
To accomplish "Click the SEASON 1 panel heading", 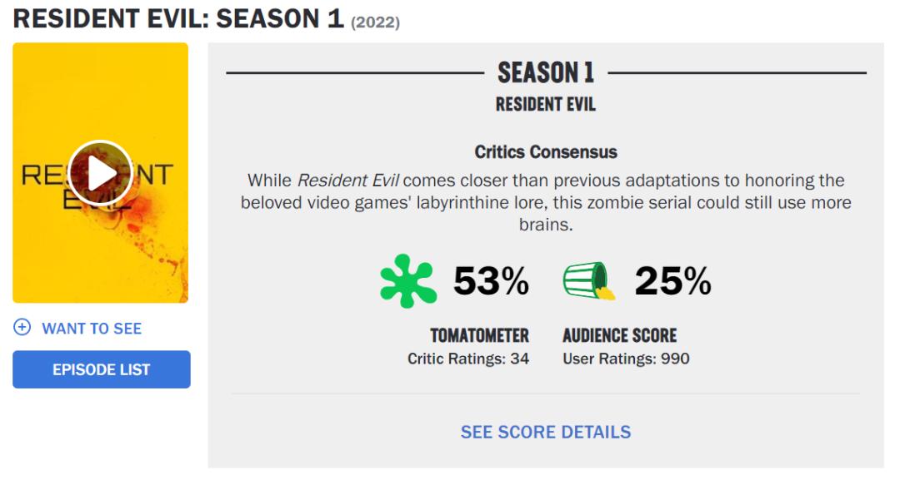I will (546, 73).
